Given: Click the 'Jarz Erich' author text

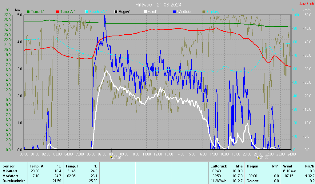Looking at the screenshot, I should click(306, 4).
